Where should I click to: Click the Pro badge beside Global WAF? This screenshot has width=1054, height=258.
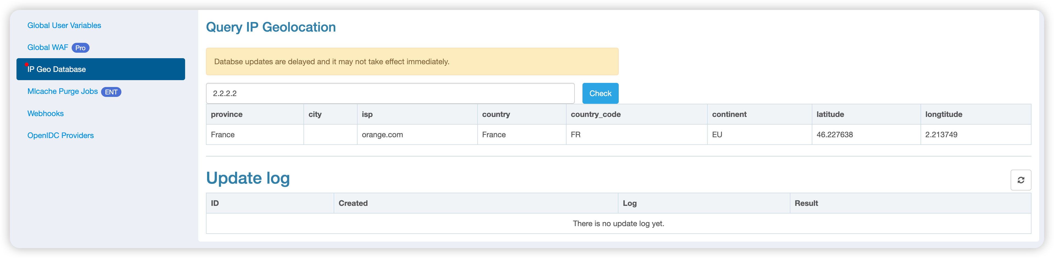point(80,48)
